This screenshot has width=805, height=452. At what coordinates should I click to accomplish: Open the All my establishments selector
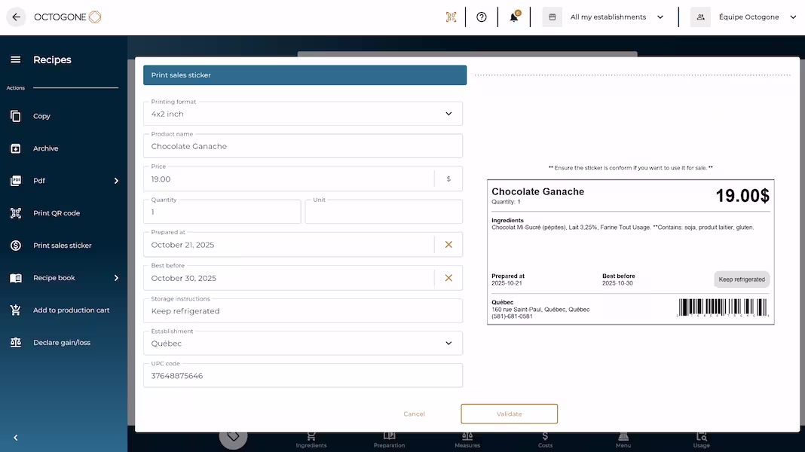click(x=617, y=17)
